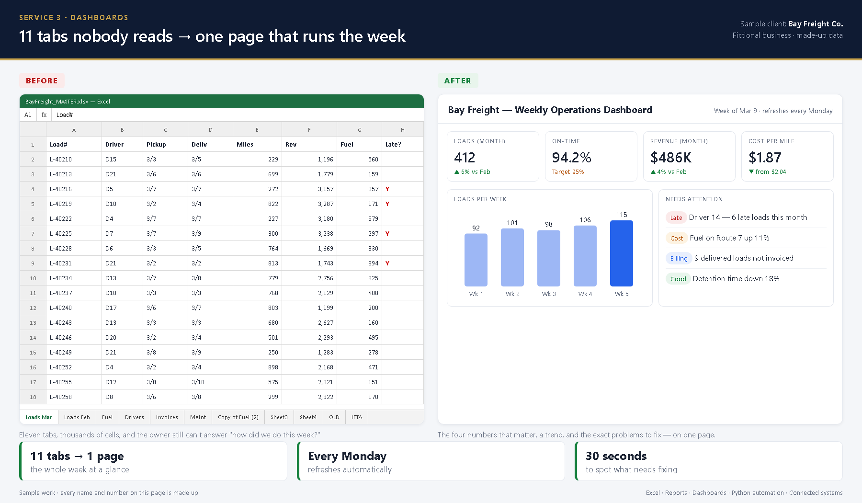Click the Late? header cell
862x503 pixels.
[x=402, y=145]
